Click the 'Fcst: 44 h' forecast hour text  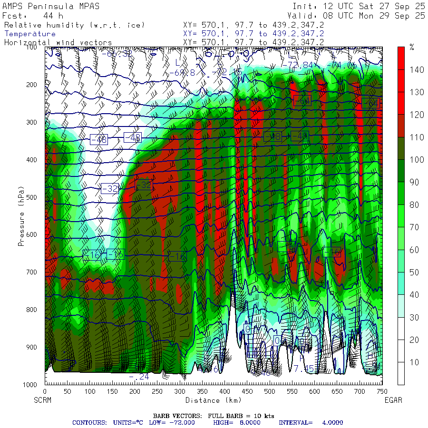click(x=33, y=16)
